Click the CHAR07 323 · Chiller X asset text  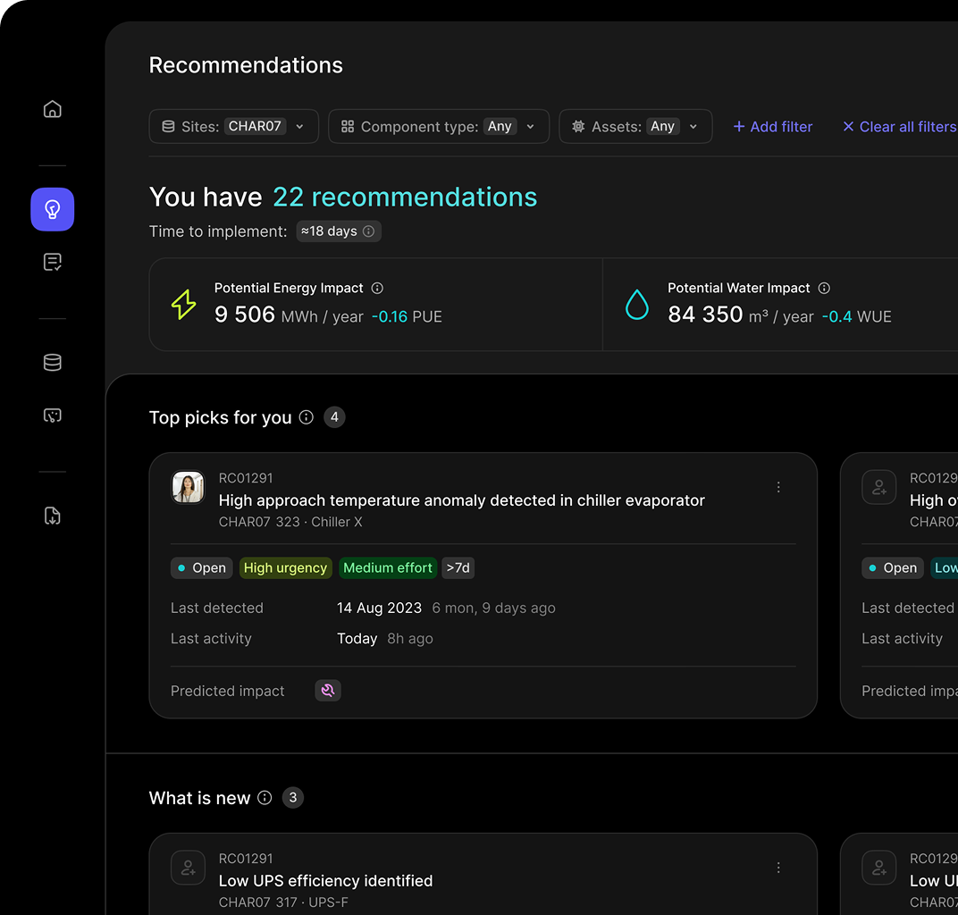pos(290,522)
